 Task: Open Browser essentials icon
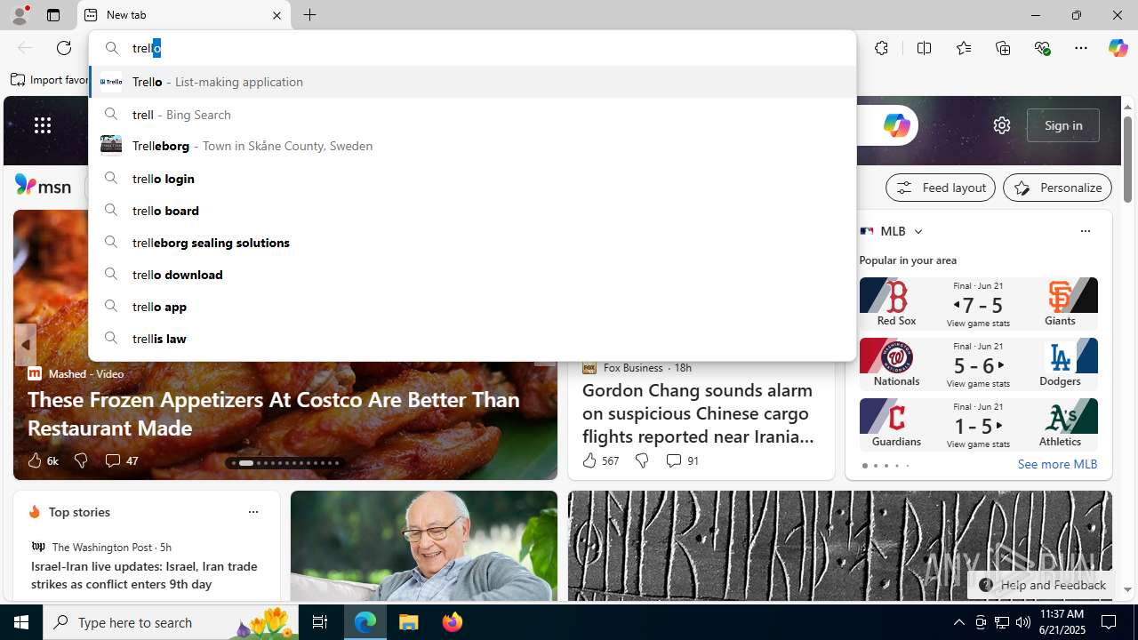1042,48
